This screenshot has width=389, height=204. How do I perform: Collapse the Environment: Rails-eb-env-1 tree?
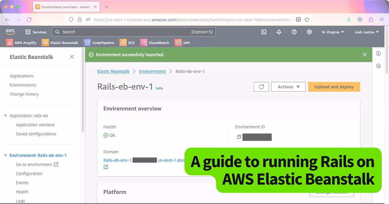pos(6,155)
